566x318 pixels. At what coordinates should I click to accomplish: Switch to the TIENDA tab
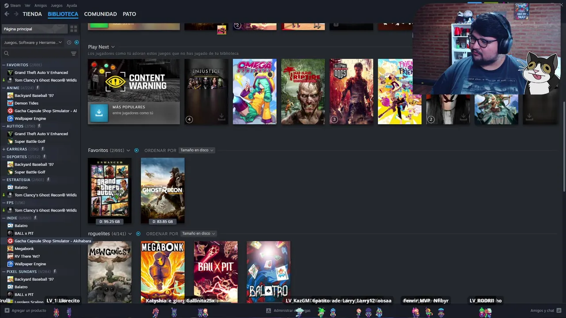pyautogui.click(x=32, y=14)
